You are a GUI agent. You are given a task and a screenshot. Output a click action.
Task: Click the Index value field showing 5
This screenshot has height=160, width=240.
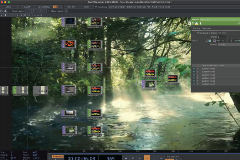(222, 37)
